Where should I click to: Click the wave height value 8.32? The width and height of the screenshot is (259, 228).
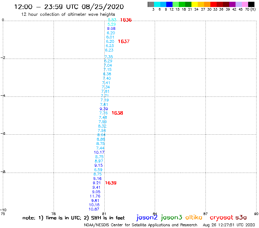pyautogui.click(x=102, y=126)
